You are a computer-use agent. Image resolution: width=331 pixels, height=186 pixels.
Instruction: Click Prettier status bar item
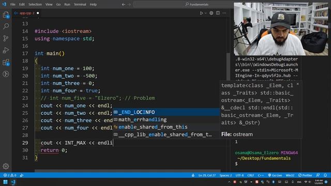point(305,175)
